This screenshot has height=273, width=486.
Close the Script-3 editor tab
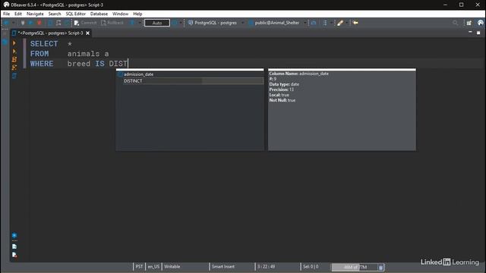click(x=88, y=33)
